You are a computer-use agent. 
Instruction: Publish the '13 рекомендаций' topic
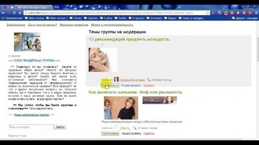(x=110, y=85)
